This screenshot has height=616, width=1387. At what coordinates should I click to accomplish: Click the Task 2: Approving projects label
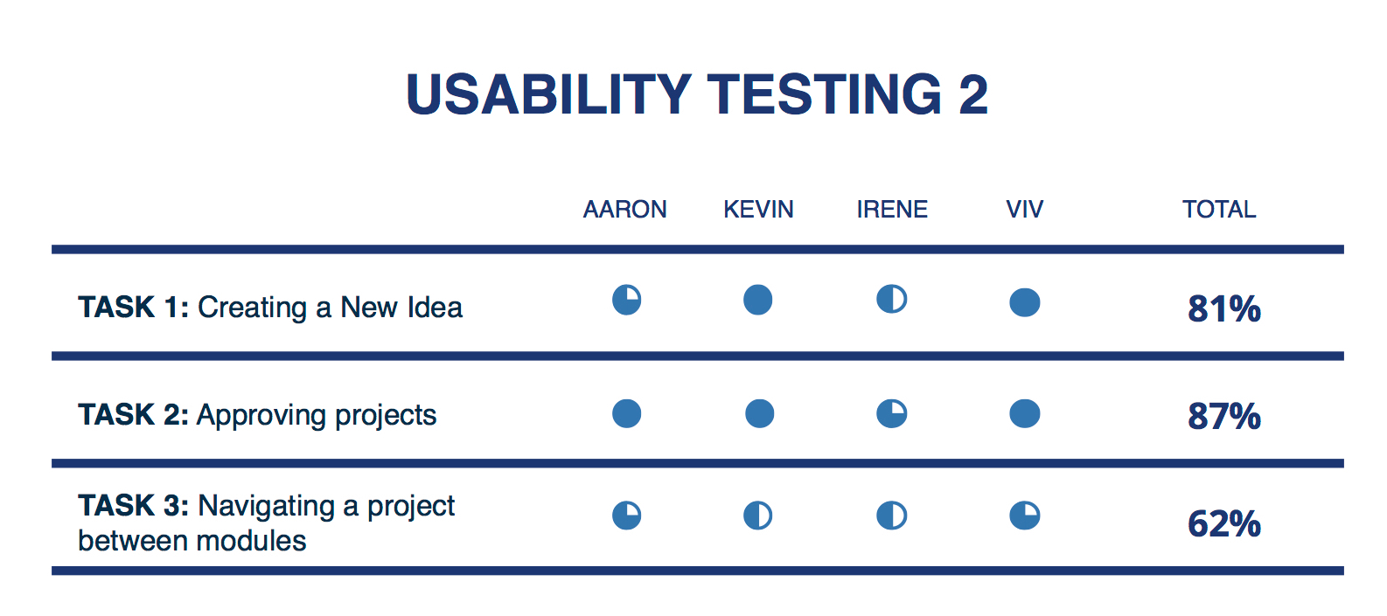pos(257,415)
